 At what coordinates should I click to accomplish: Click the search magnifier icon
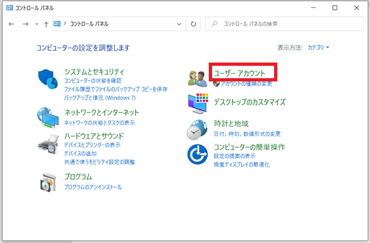[214, 24]
